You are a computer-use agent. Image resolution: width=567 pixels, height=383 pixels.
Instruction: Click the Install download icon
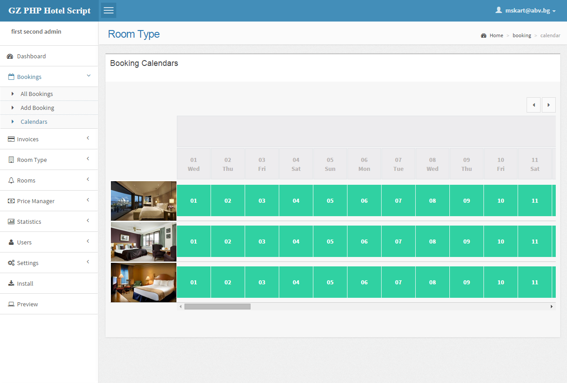[11, 283]
